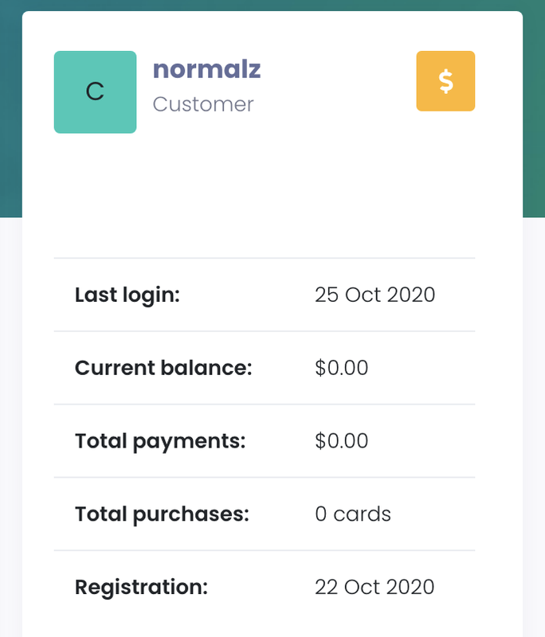The width and height of the screenshot is (545, 637).
Task: Click the white dollar symbol glyph
Action: 446,81
